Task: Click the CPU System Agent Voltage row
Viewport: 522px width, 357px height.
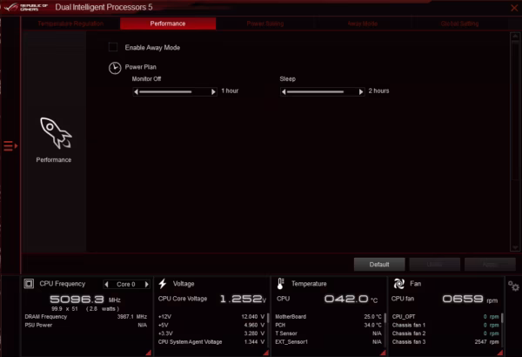Action: coord(211,342)
